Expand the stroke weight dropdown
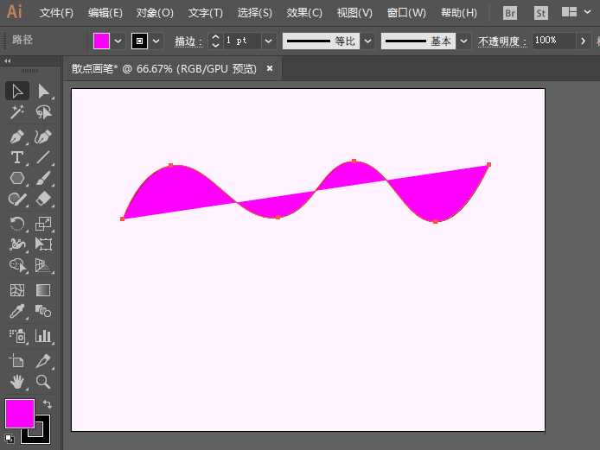The width and height of the screenshot is (600, 450). [x=268, y=41]
